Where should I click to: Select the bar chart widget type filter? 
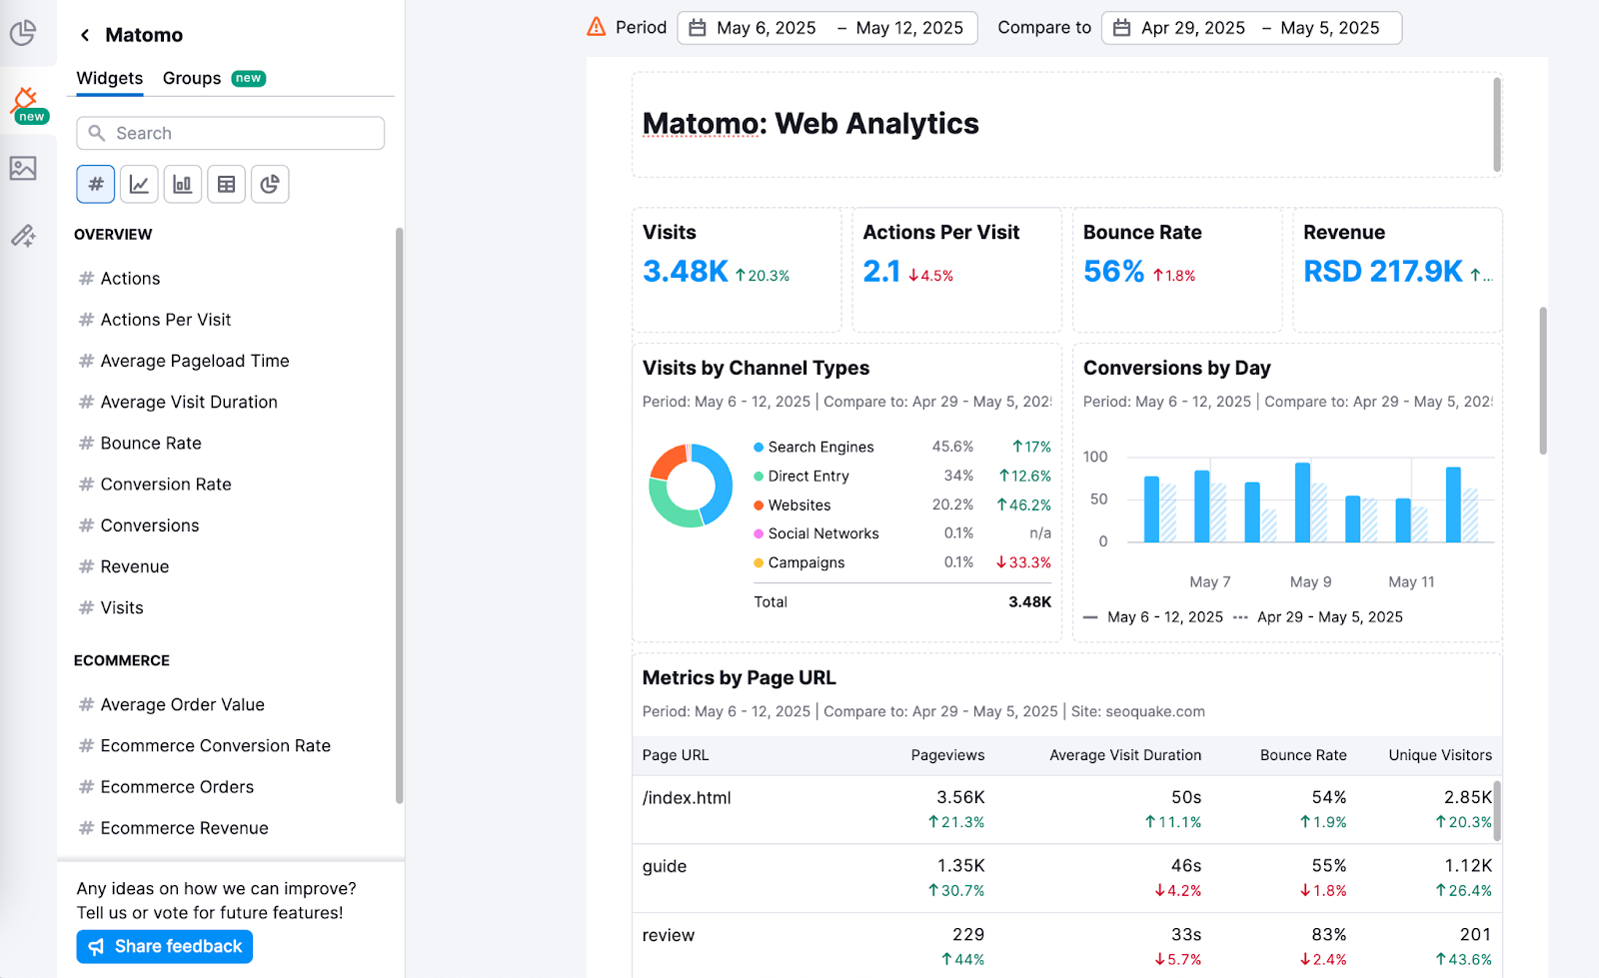point(182,184)
